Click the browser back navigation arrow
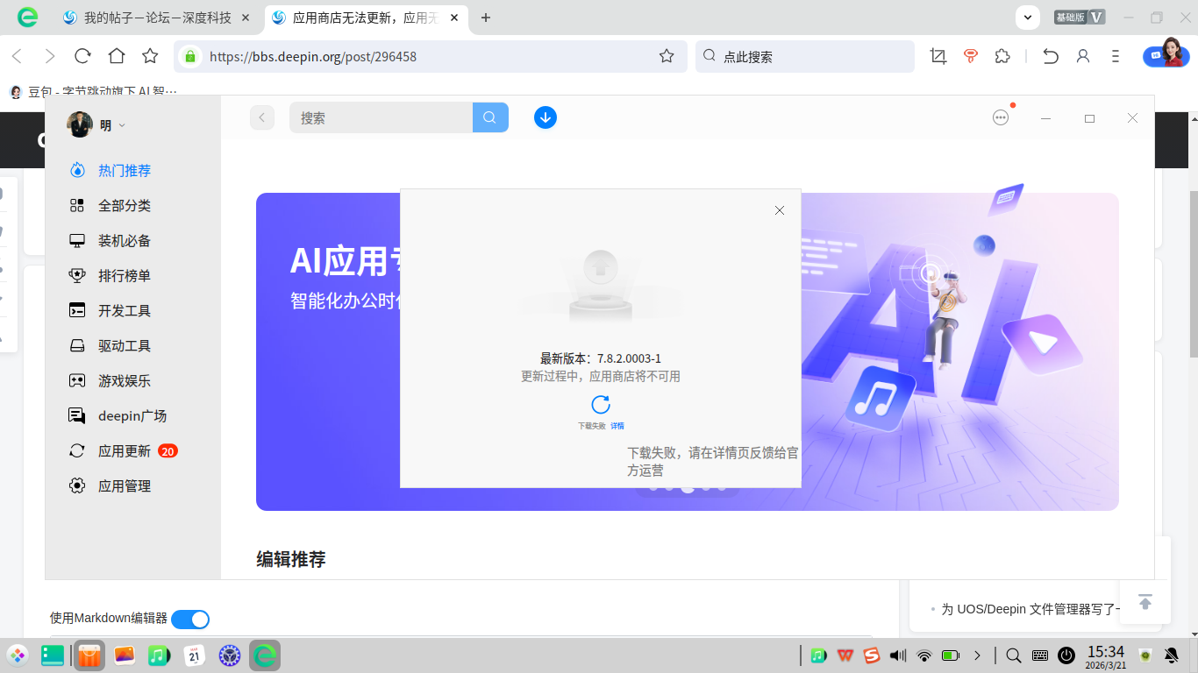This screenshot has width=1198, height=673. pyautogui.click(x=17, y=56)
